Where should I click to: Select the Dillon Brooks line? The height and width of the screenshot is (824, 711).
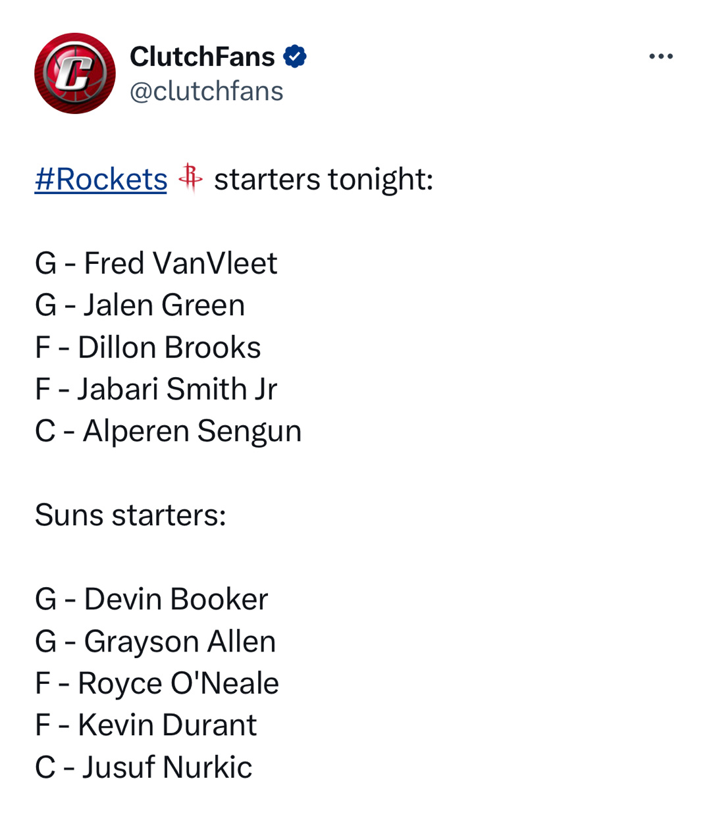[147, 348]
